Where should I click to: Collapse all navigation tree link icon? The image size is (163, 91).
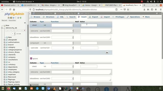coord(25,23)
